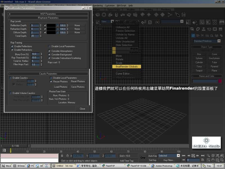Viewport: 225px width, 169px height.
Task: Uncheck Consider Background
Action: tap(49, 55)
